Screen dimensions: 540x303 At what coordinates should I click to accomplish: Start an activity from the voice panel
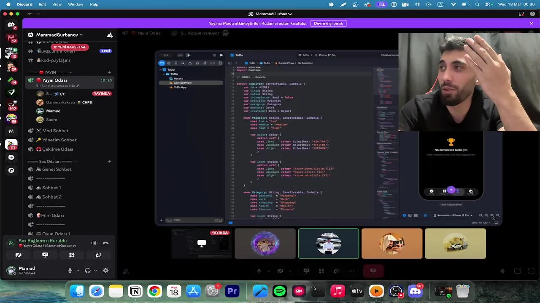[72, 255]
